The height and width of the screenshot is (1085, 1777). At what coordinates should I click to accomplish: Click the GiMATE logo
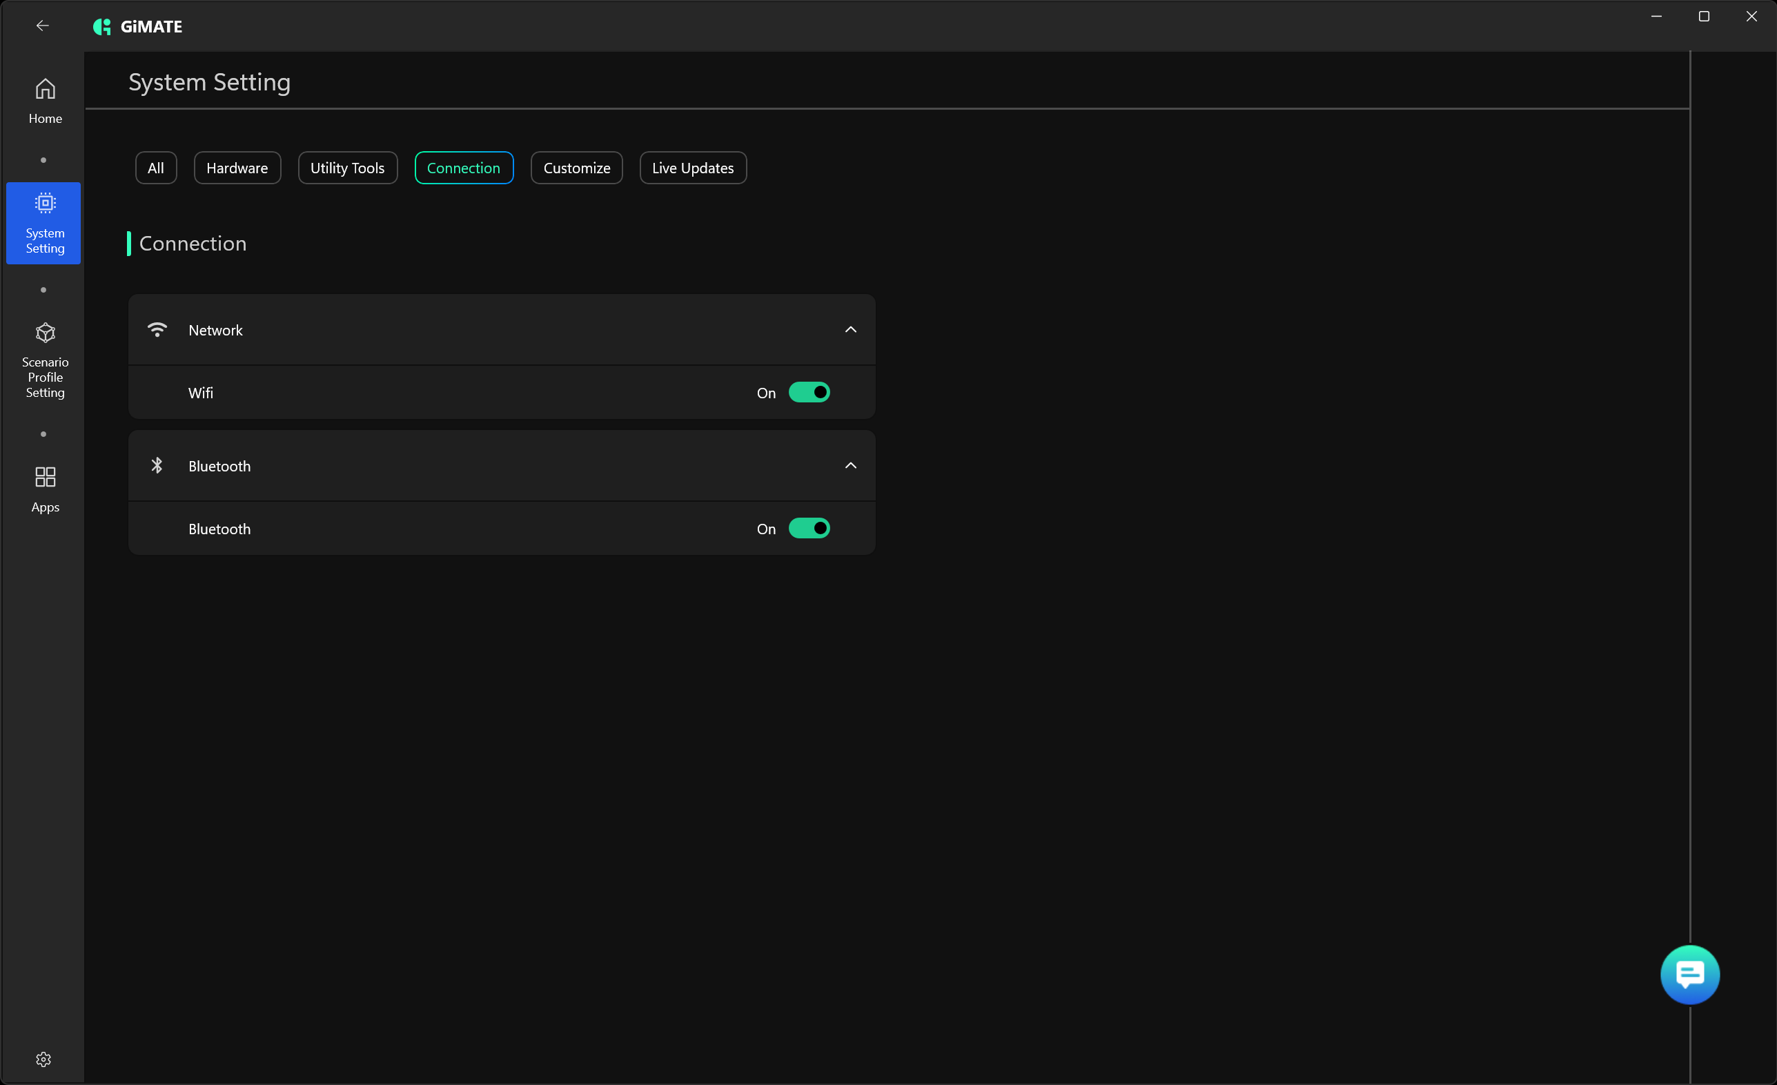138,27
